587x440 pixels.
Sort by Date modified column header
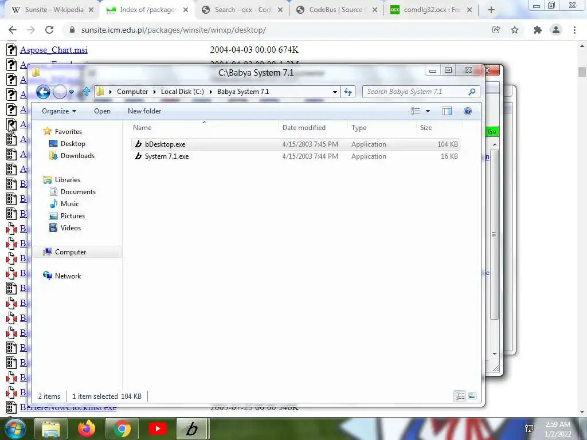pos(313,128)
